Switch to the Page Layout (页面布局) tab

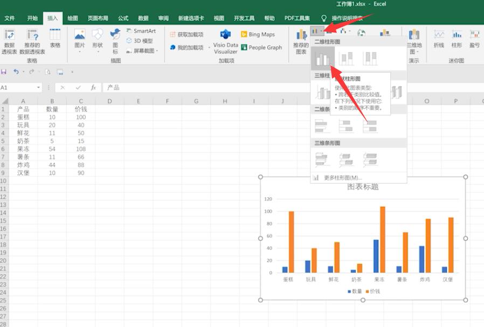98,18
